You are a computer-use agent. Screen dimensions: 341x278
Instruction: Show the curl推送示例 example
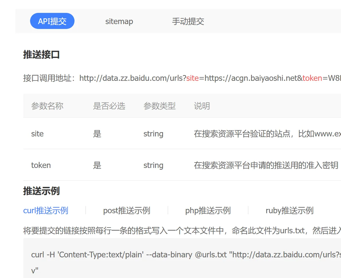point(46,210)
